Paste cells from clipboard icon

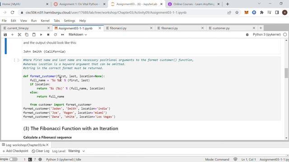click(34, 35)
